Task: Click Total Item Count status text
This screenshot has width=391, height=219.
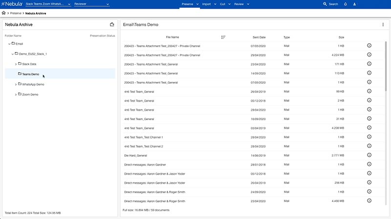Action: (x=33, y=213)
